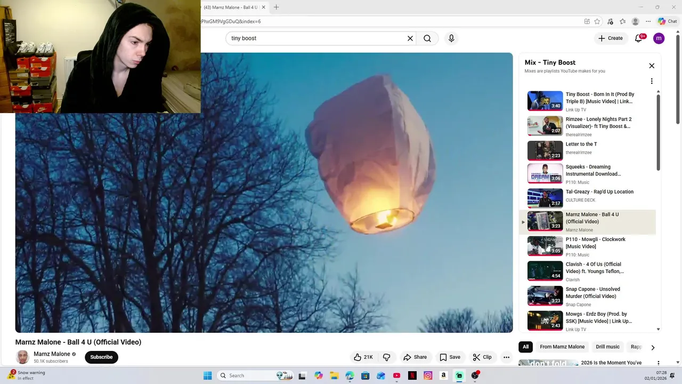Play Clavish - 4 Of Us video

(x=587, y=271)
